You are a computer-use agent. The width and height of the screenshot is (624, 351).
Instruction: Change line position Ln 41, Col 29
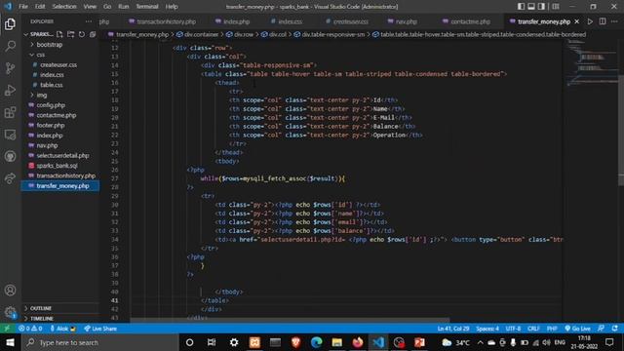[x=453, y=329]
